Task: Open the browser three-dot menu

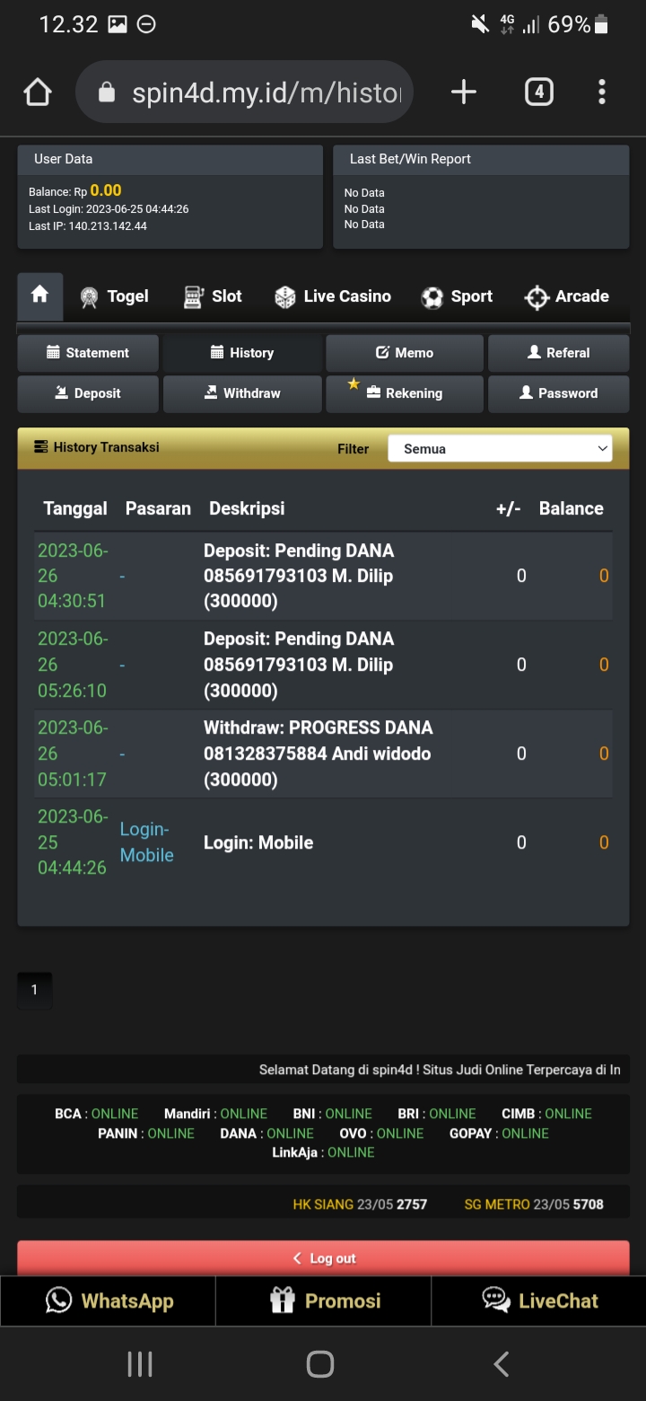Action: [601, 92]
